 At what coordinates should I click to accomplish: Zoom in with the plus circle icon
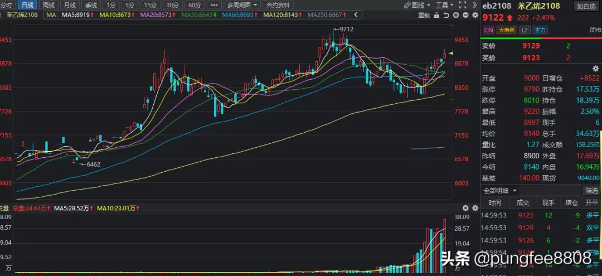(x=455, y=15)
